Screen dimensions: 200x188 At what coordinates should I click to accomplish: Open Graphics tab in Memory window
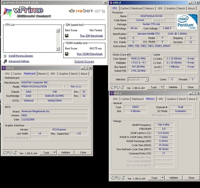pyautogui.click(x=172, y=99)
